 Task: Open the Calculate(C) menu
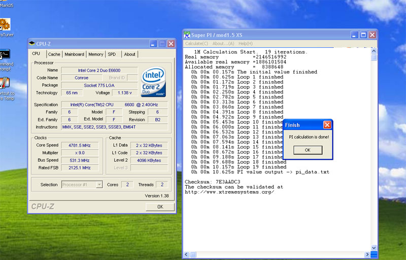coord(196,44)
